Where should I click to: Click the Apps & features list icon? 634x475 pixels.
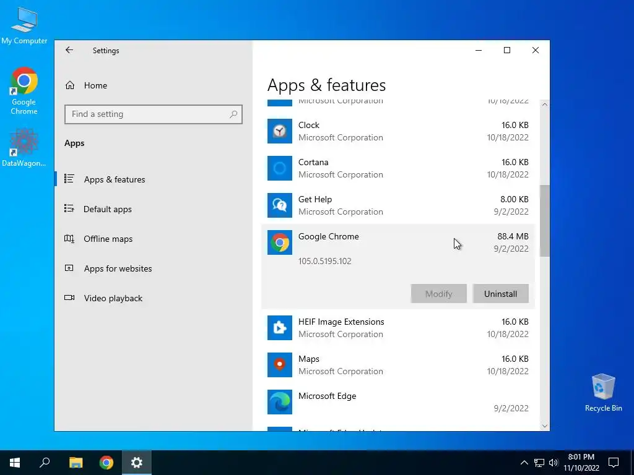click(69, 179)
